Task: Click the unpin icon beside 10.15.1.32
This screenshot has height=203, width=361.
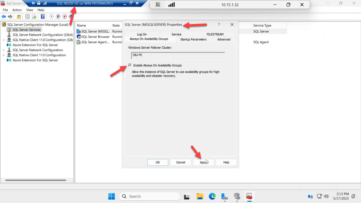Action: click(158, 5)
